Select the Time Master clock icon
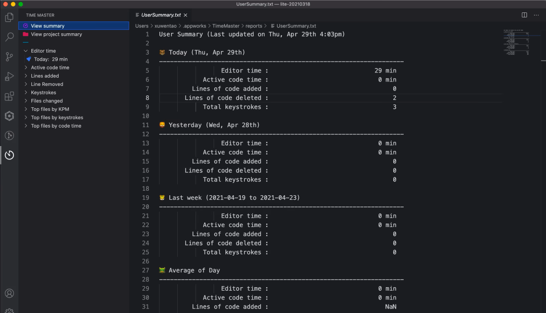 (x=9, y=155)
